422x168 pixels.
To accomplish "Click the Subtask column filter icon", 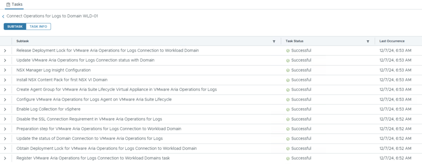I will (x=274, y=41).
